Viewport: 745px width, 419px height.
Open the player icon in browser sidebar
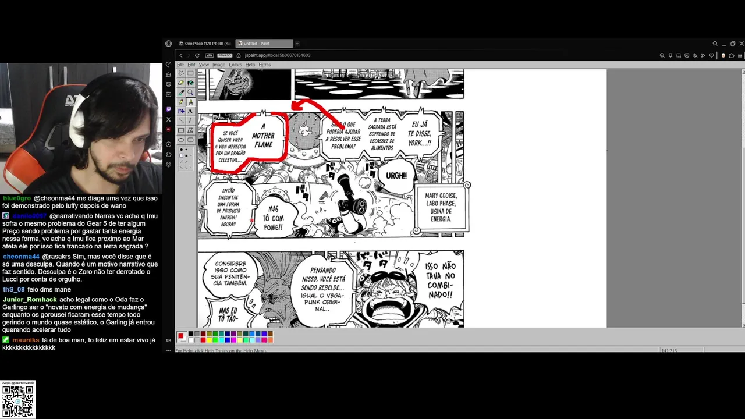[168, 144]
